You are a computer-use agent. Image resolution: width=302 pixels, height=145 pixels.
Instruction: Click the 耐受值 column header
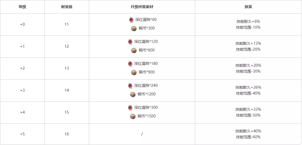[67, 7]
